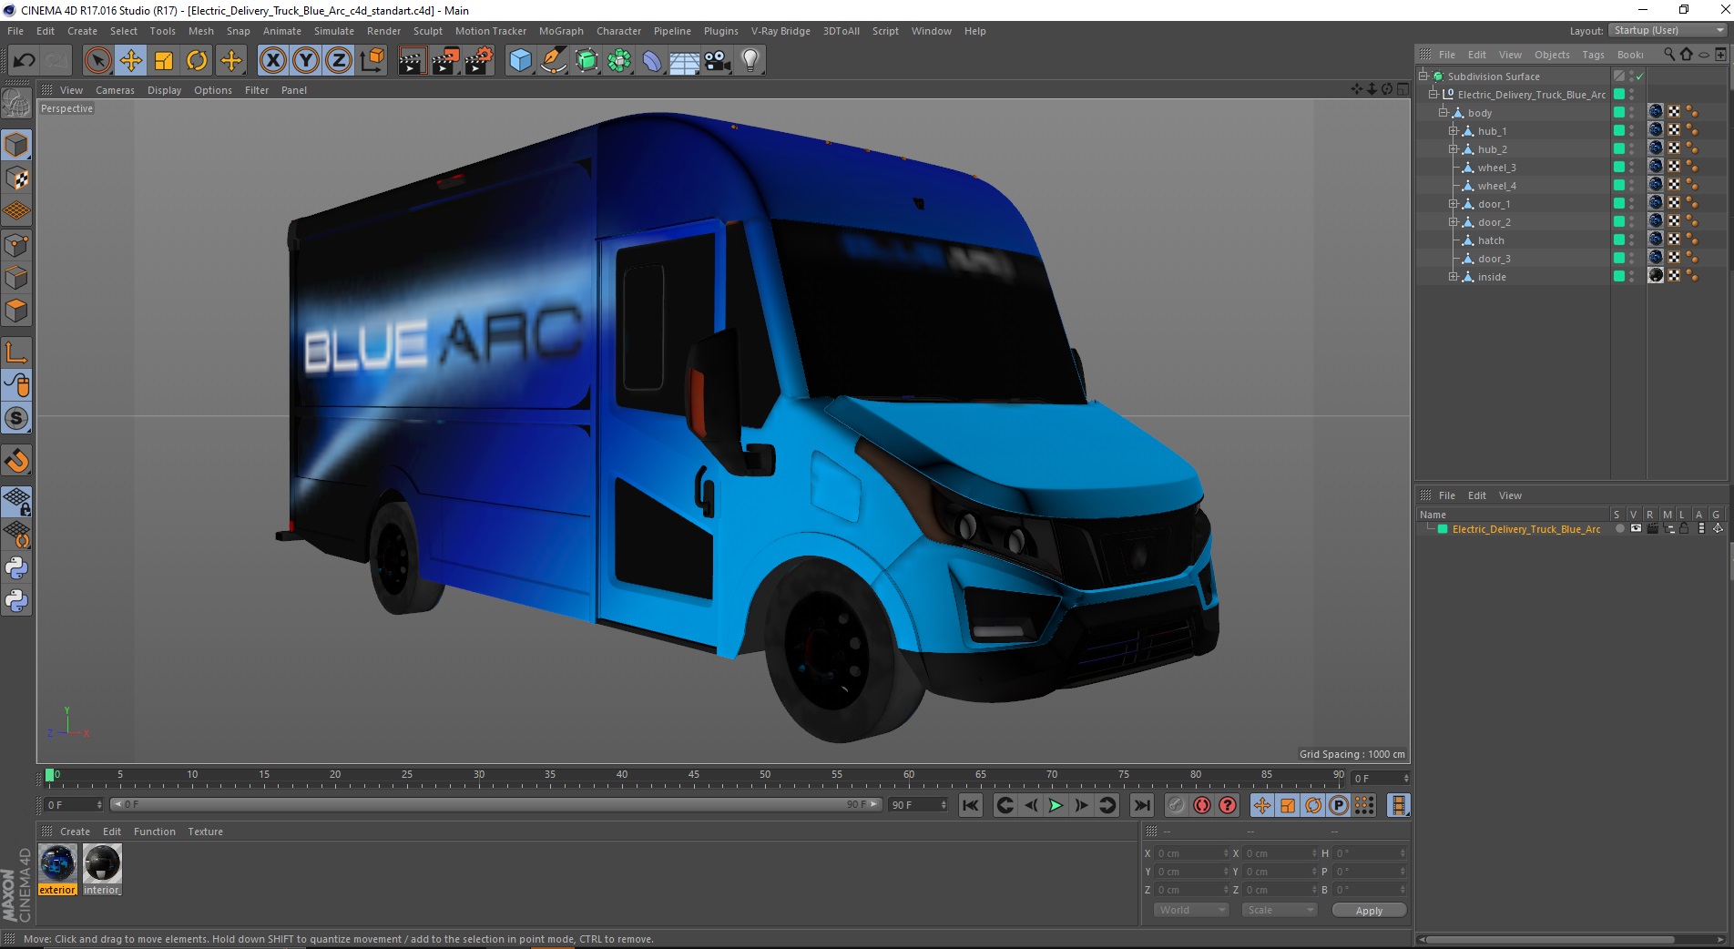Activate the Move tool
This screenshot has width=1734, height=949.
tap(131, 61)
